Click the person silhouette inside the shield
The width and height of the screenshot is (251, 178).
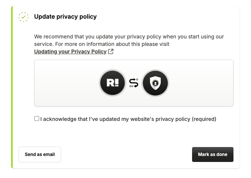(x=155, y=83)
